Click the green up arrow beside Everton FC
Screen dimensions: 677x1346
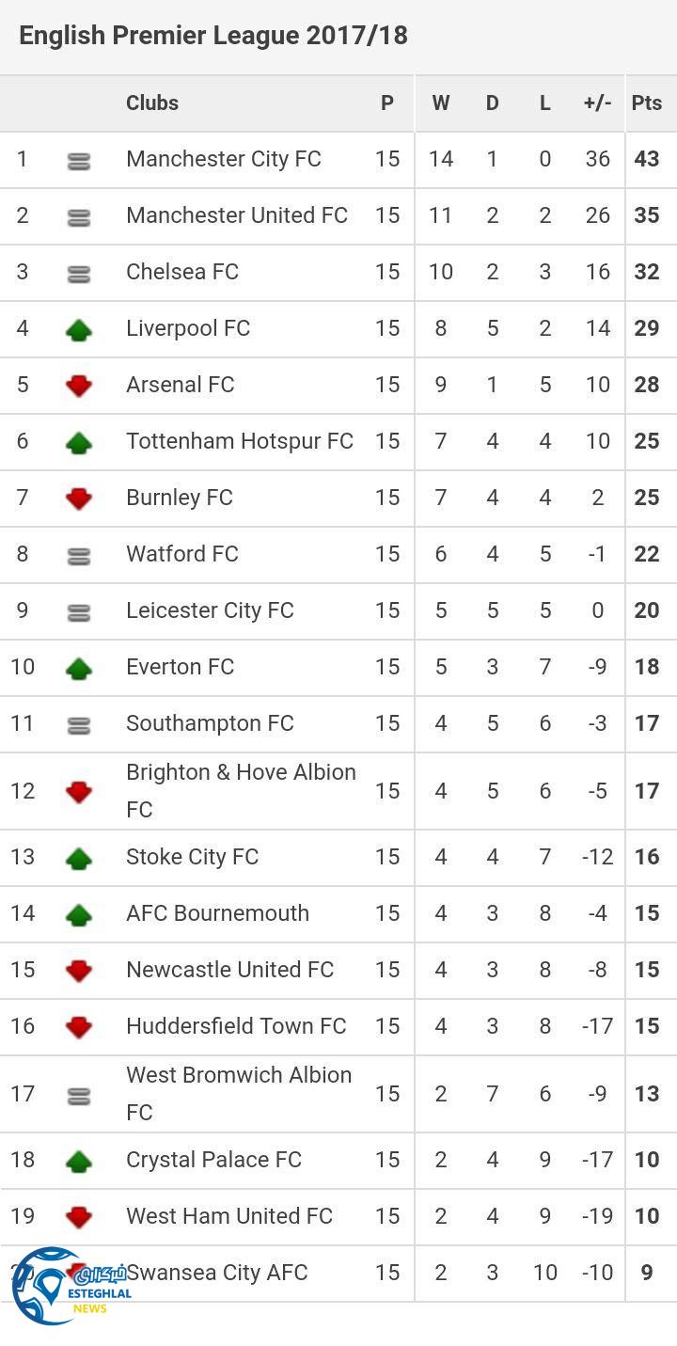pos(79,668)
